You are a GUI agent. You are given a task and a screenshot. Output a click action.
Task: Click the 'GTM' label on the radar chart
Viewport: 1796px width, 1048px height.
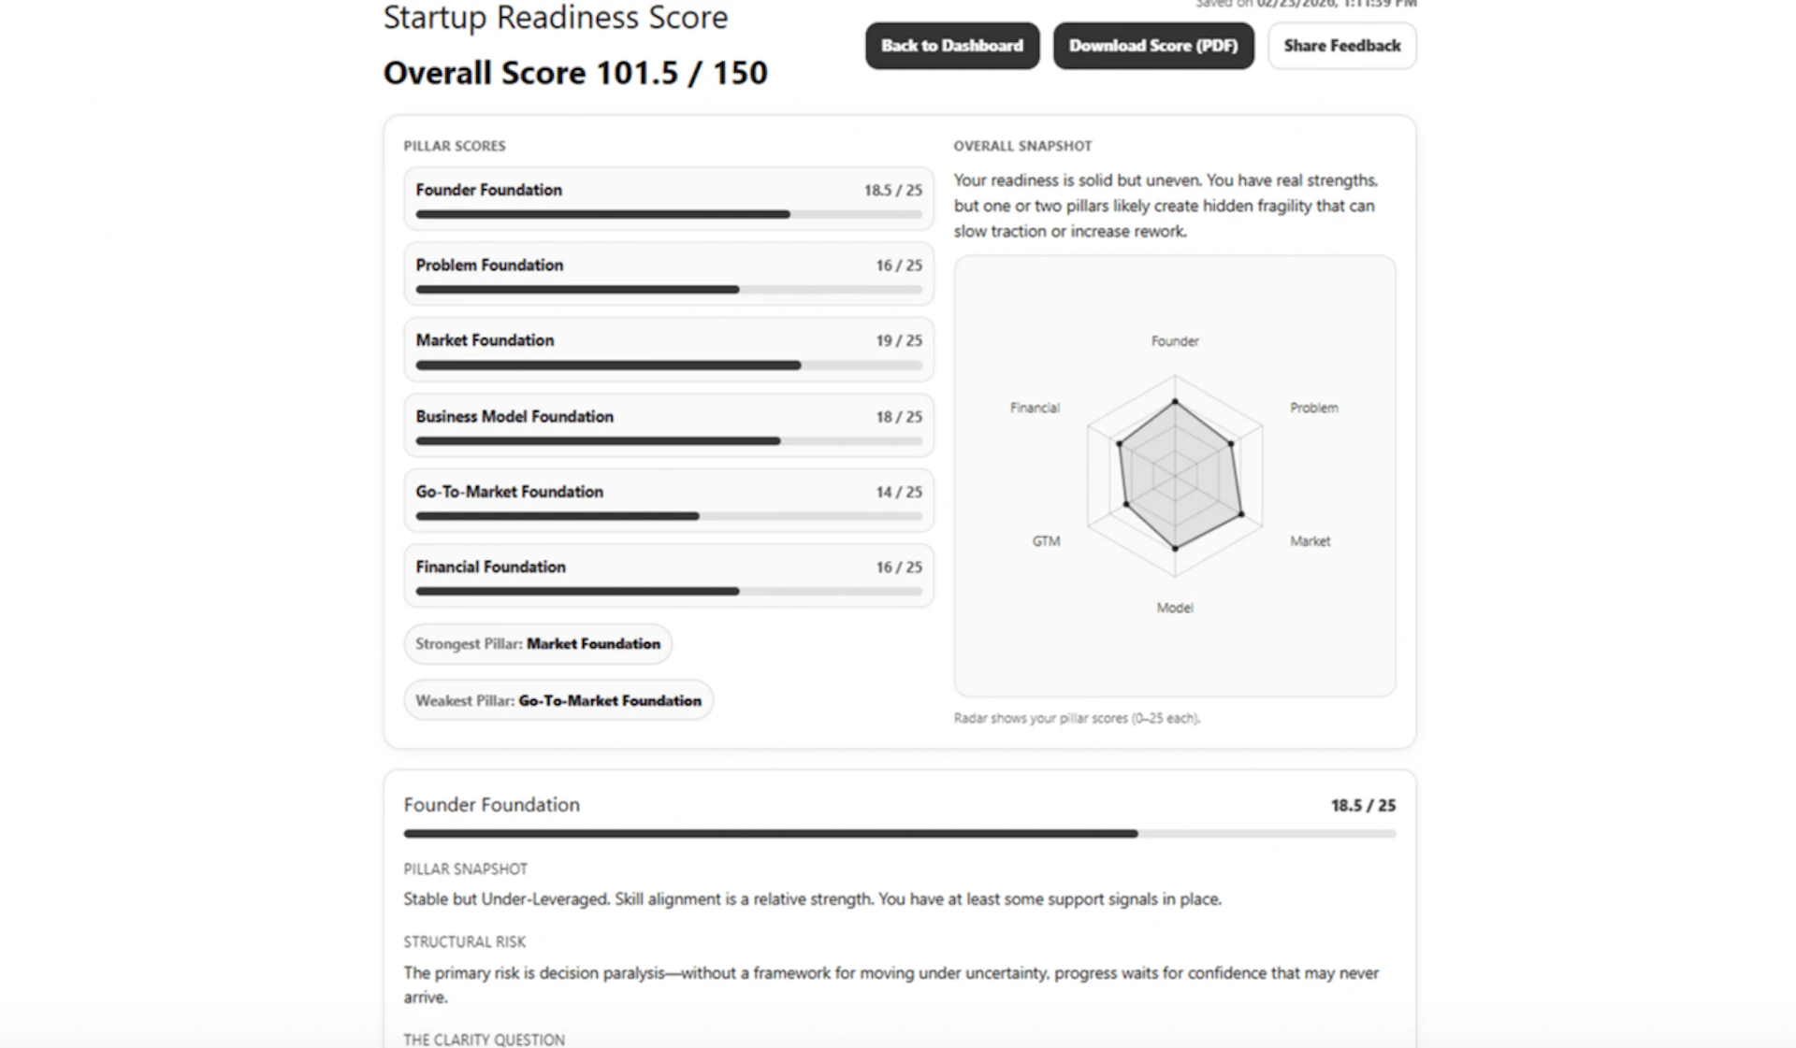pos(1046,541)
